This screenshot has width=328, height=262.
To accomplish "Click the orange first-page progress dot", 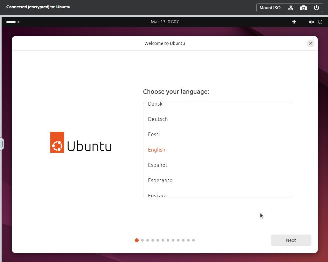I will (137, 240).
